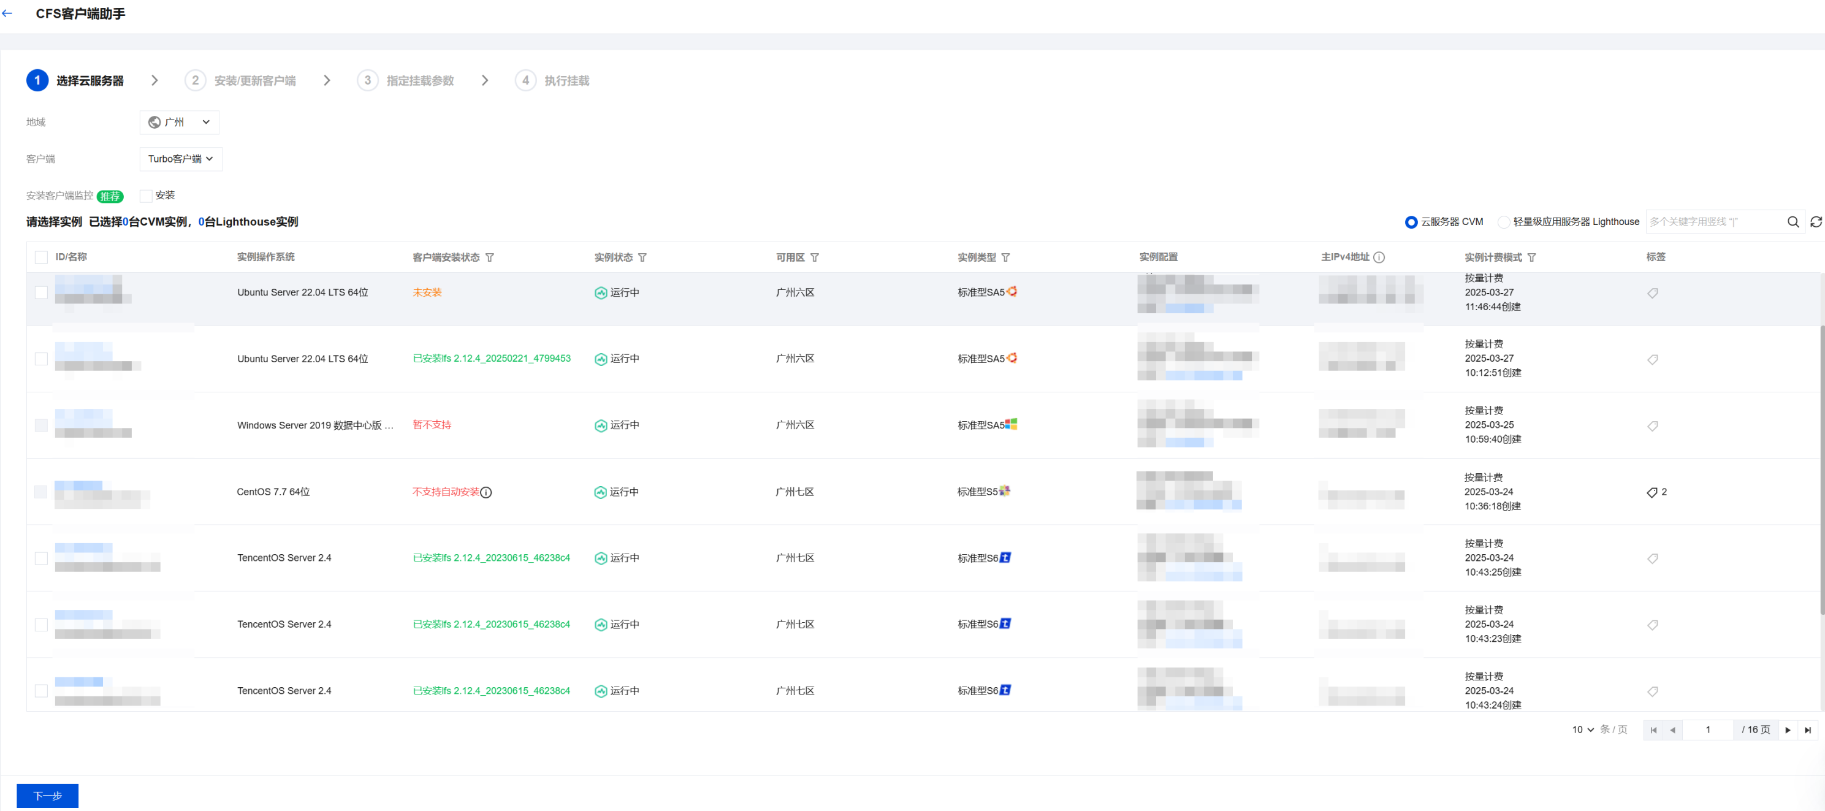Open the tag icon showing 2
This screenshot has width=1825, height=811.
[x=1652, y=492]
